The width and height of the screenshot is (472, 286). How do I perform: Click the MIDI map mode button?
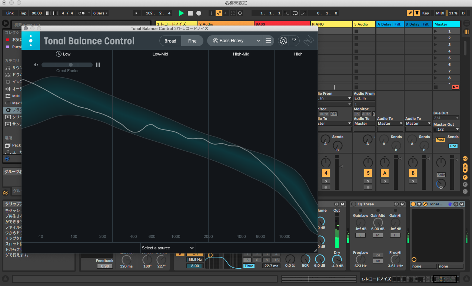tap(440, 13)
